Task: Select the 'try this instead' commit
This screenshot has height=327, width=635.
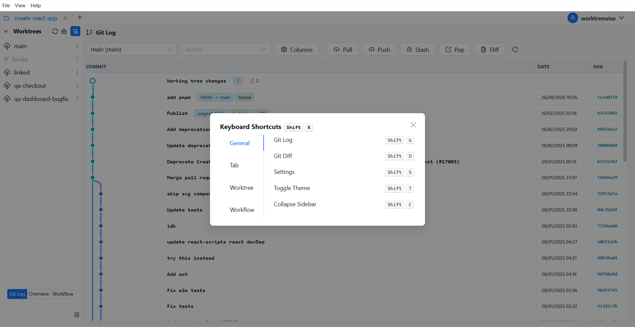Action: pos(354,258)
